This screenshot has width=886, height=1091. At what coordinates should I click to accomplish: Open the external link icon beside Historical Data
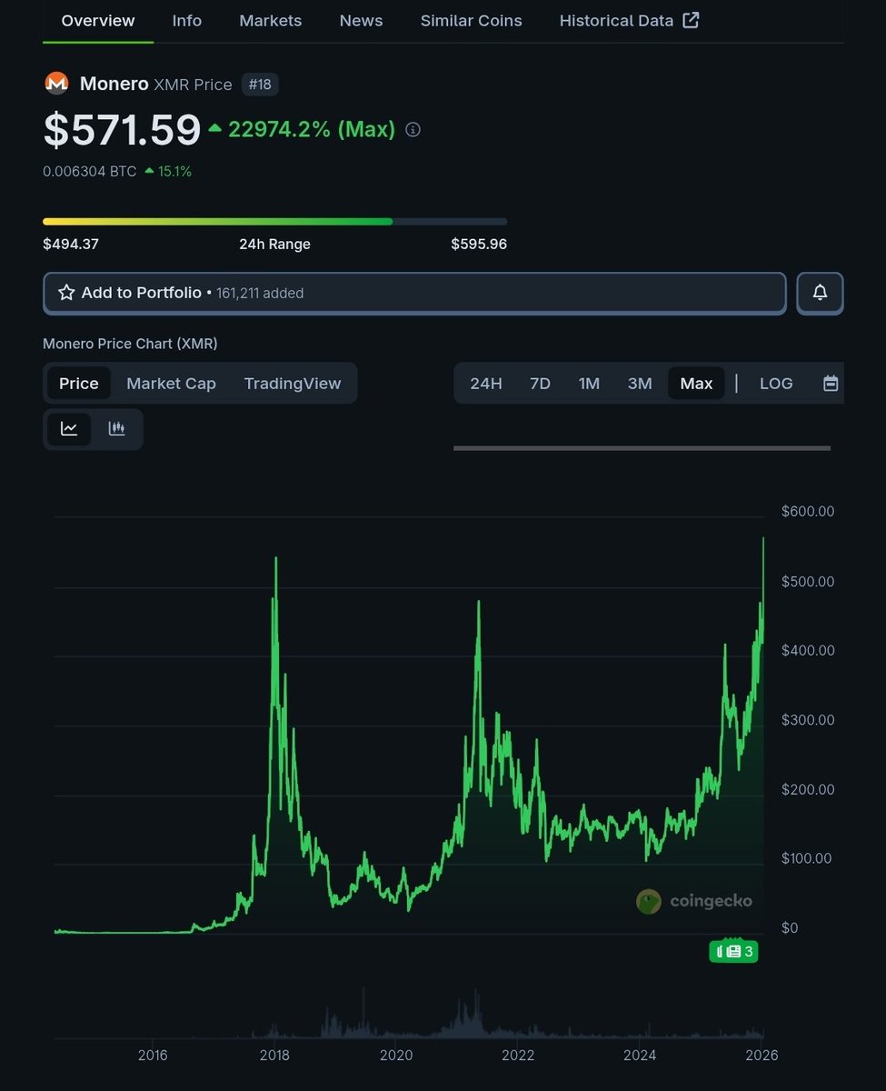tap(691, 20)
